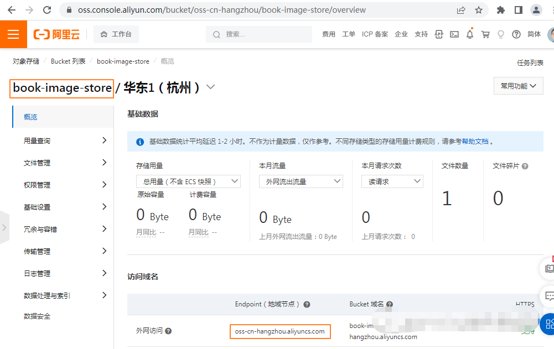Switch to the 概览 sidebar tab
554x349 pixels.
pyautogui.click(x=30, y=117)
